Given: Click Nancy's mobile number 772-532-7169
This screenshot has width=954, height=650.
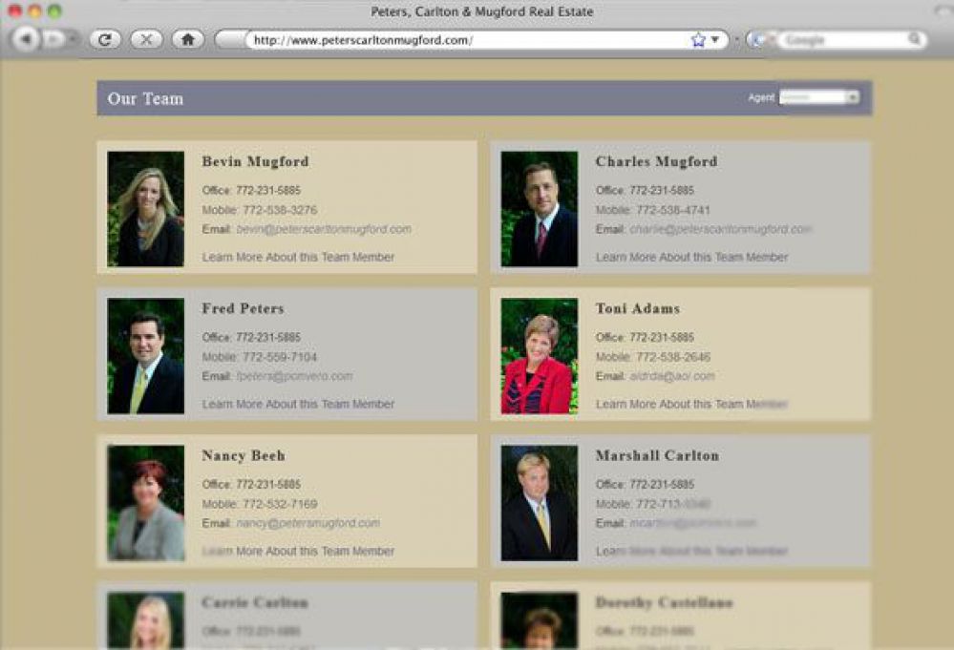Looking at the screenshot, I should coord(280,504).
